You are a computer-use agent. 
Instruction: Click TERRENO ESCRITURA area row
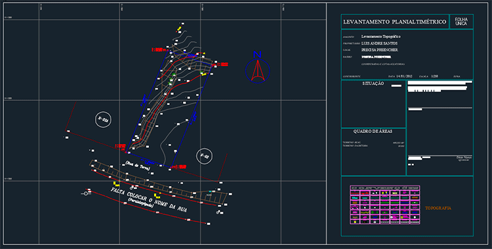tap(373, 146)
